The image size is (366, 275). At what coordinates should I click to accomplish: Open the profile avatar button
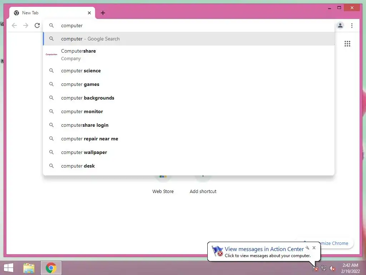(340, 25)
